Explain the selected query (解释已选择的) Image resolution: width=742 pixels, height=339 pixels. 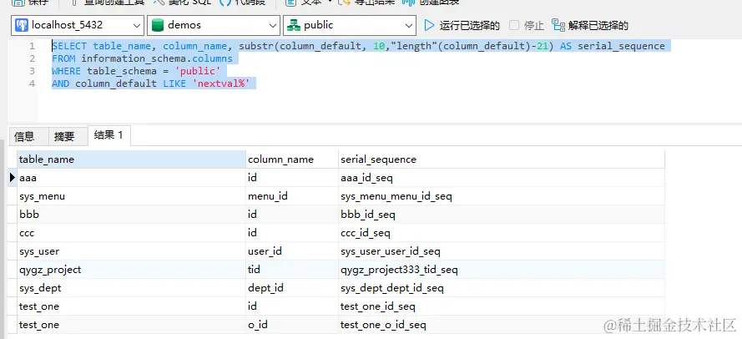pyautogui.click(x=590, y=26)
